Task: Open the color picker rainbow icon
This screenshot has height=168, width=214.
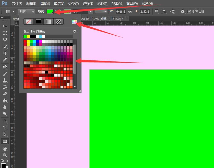Action: (74, 22)
